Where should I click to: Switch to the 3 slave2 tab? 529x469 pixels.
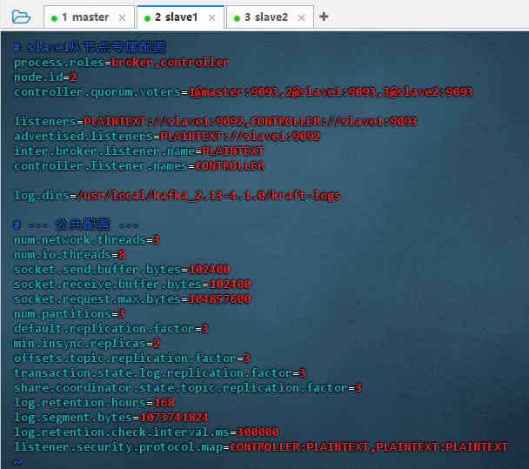point(270,17)
